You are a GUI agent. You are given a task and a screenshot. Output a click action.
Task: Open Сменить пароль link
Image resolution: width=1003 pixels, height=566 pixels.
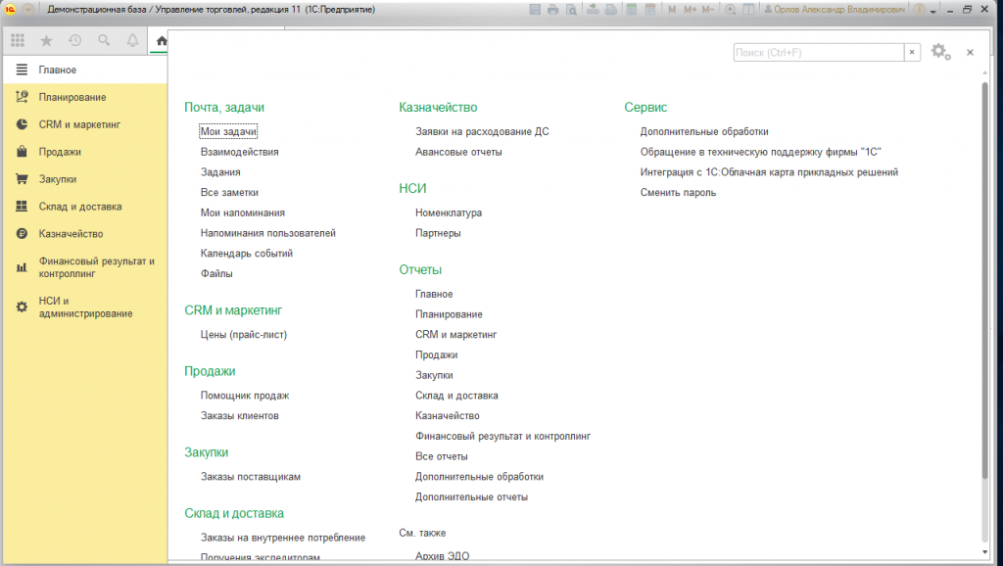click(x=678, y=193)
